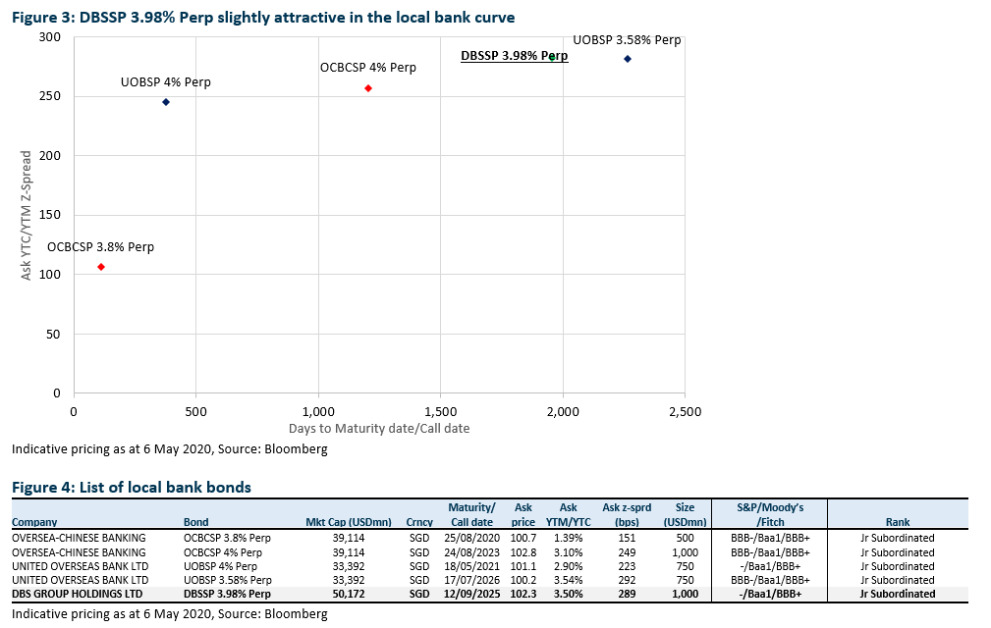Select the yield value "3.10%"
Image resolution: width=991 pixels, height=628 pixels.
(x=569, y=552)
